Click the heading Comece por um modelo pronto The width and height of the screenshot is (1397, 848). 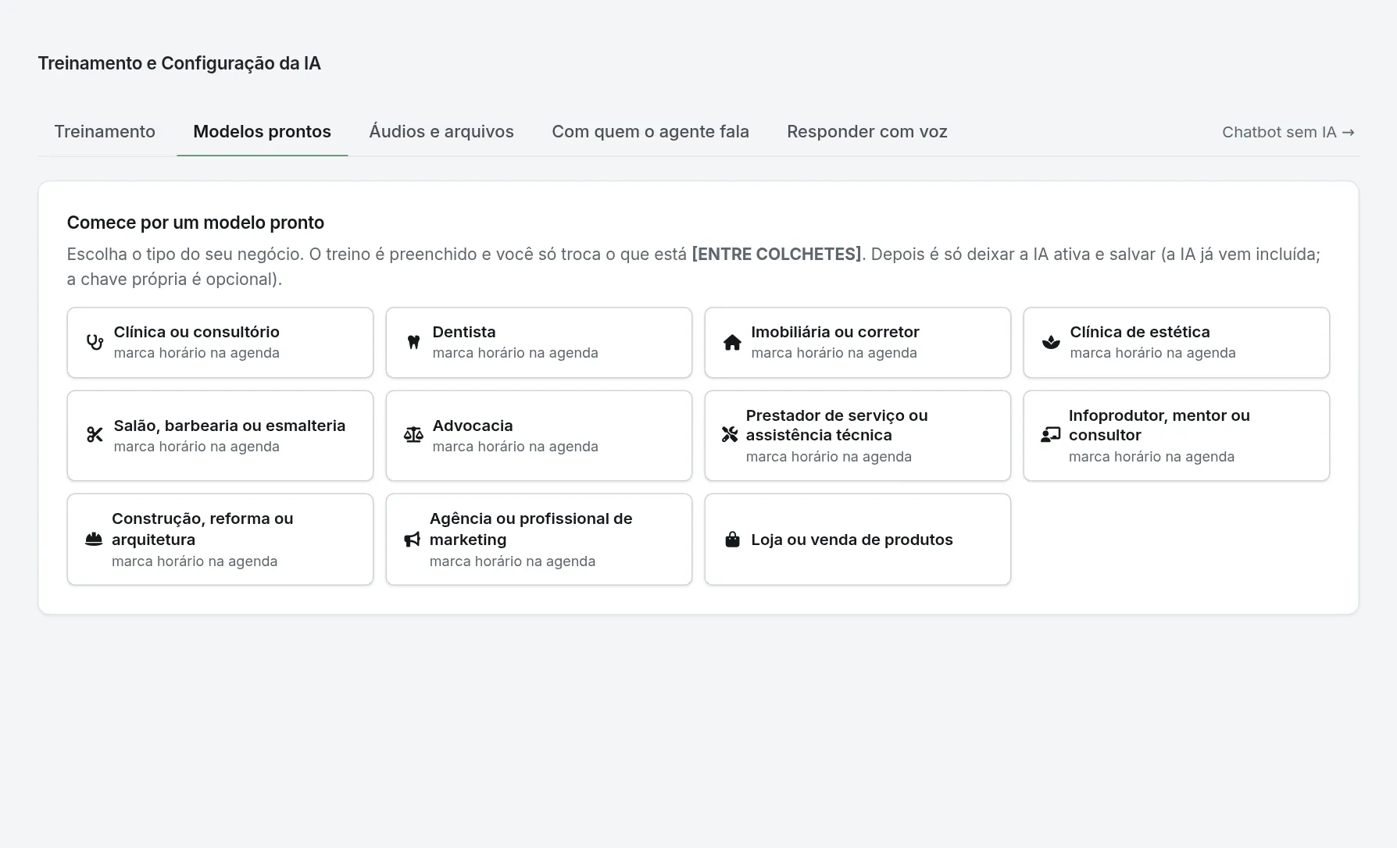coord(195,223)
